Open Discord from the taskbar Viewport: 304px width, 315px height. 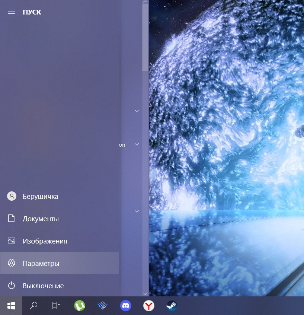[126, 306]
